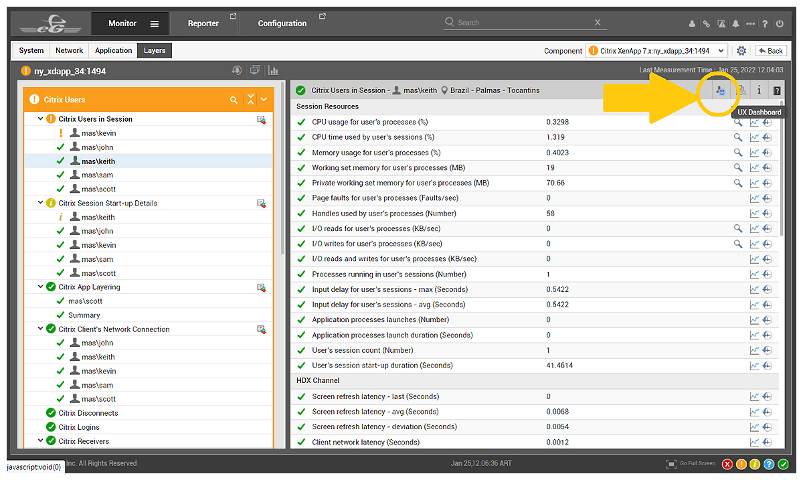Open the notifications bell icon
This screenshot has width=803, height=480.
pyautogui.click(x=736, y=23)
